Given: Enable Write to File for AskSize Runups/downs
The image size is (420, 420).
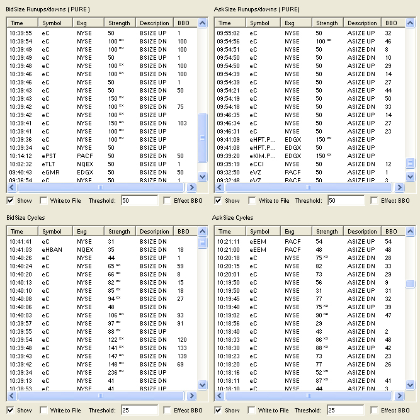Looking at the screenshot, I should [x=252, y=200].
